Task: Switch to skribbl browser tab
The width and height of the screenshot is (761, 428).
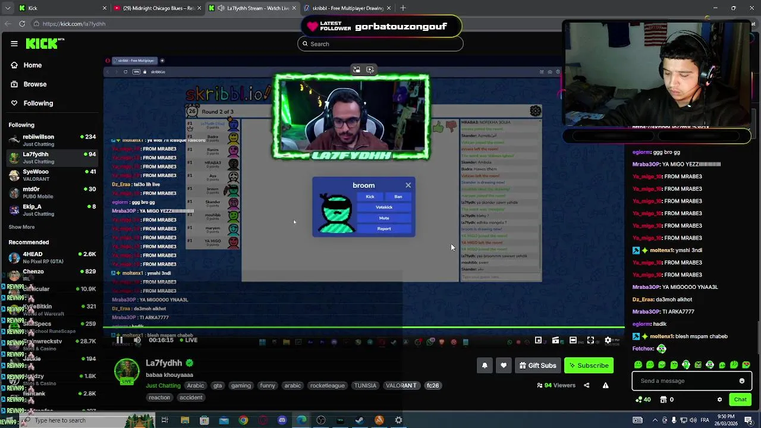Action: (x=344, y=8)
